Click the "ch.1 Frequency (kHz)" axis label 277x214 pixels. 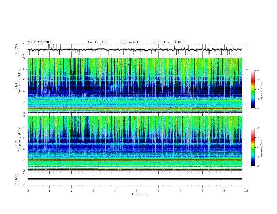(x=18, y=81)
